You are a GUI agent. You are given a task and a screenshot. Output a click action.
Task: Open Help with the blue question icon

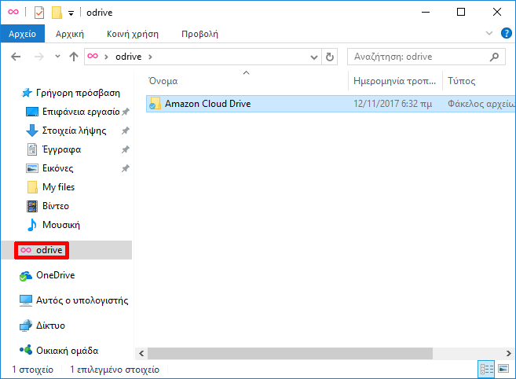506,33
